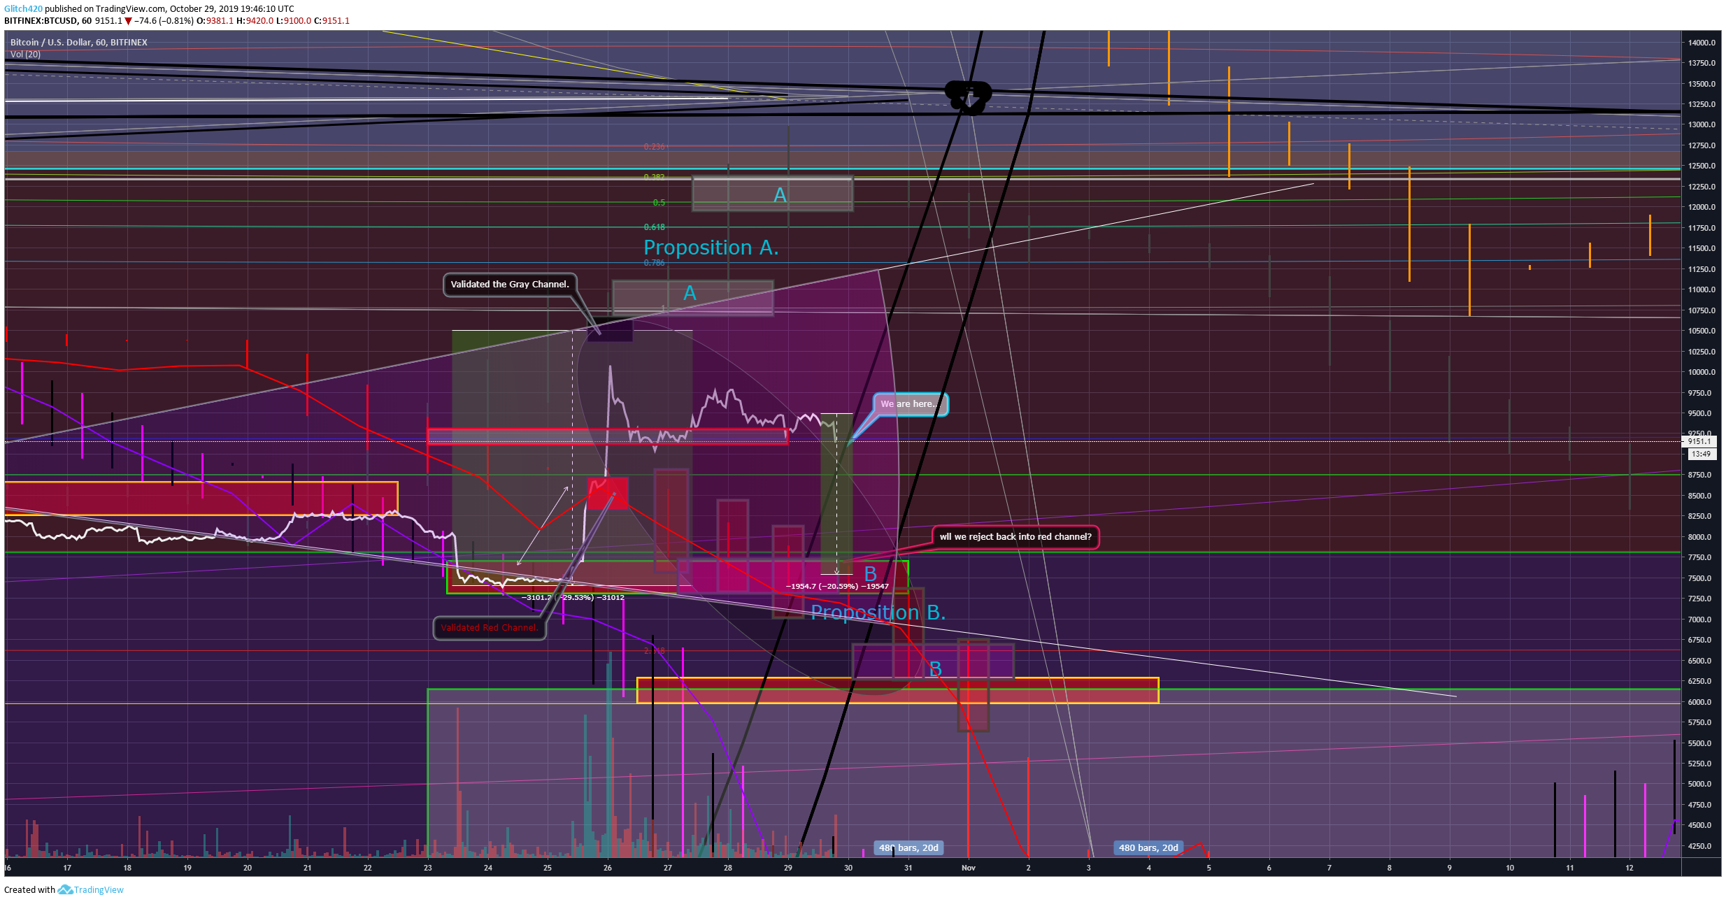This screenshot has width=1726, height=902.
Task: Click the black circled arrow marker at the trendline crossing
Action: 968,97
